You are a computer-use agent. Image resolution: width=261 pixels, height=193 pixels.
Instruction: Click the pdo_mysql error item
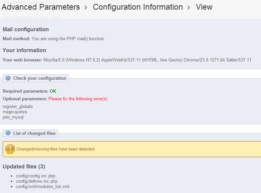click(13, 117)
